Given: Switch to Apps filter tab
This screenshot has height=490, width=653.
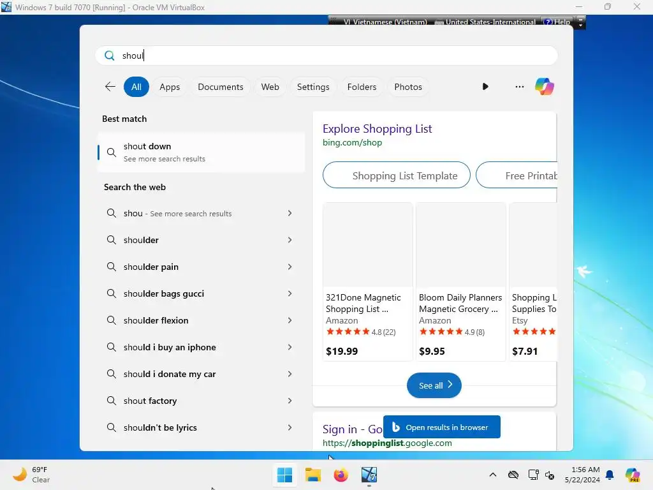Looking at the screenshot, I should click(x=170, y=87).
